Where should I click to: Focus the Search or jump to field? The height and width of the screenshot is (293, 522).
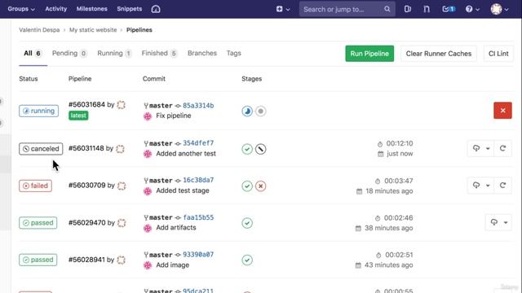click(x=347, y=9)
